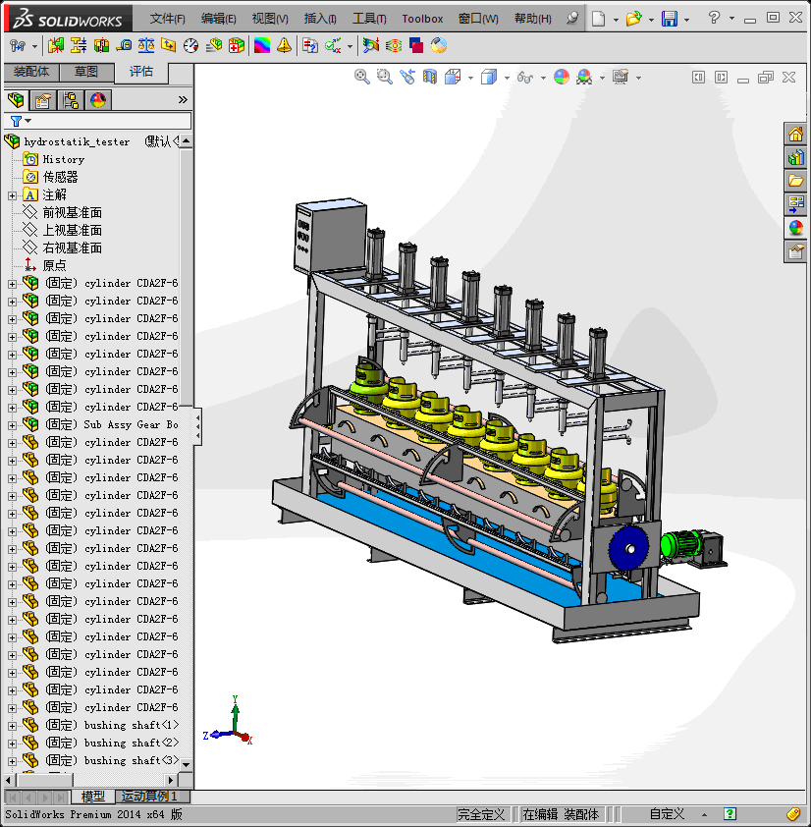This screenshot has height=827, width=811.
Task: Open the 编辑(E) menu
Action: (x=218, y=19)
